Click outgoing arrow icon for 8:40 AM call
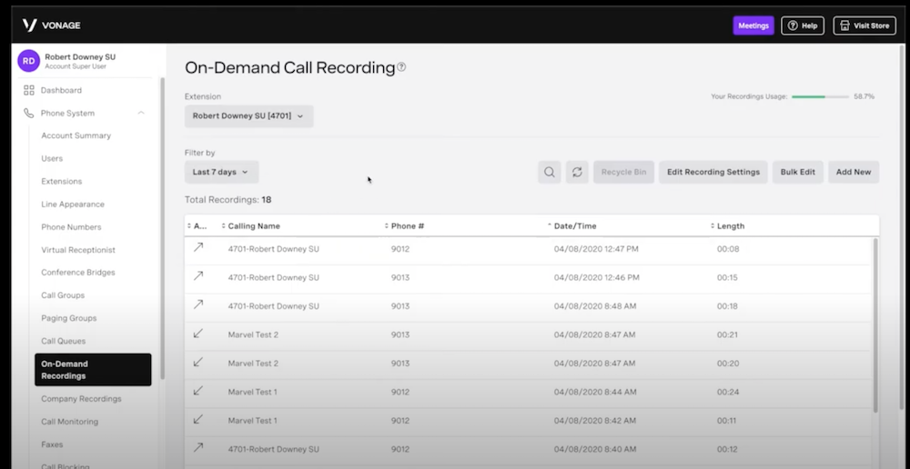Image resolution: width=910 pixels, height=469 pixels. (197, 447)
